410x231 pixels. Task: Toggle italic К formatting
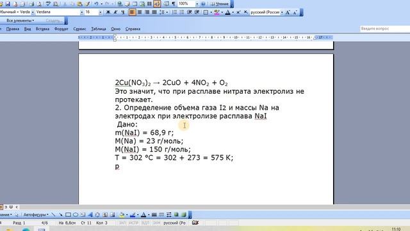click(115, 12)
